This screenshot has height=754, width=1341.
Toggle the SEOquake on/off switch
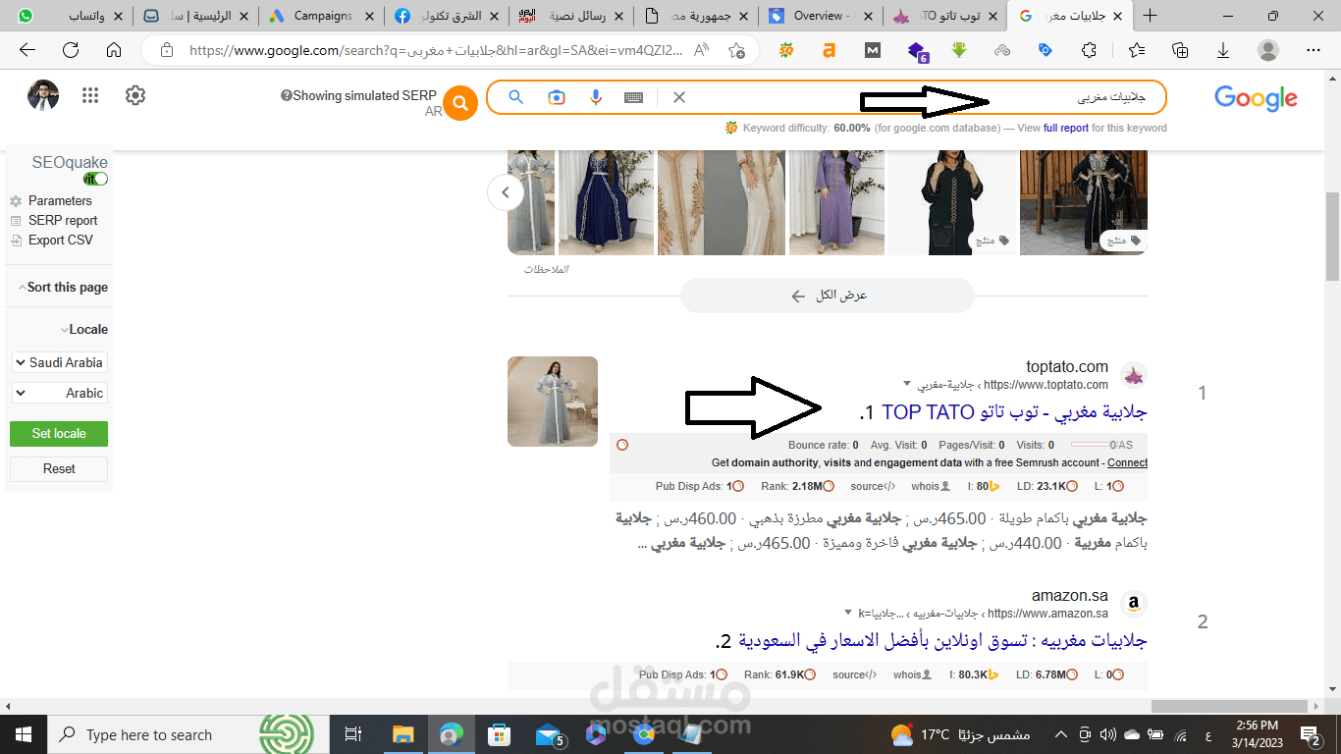[95, 179]
